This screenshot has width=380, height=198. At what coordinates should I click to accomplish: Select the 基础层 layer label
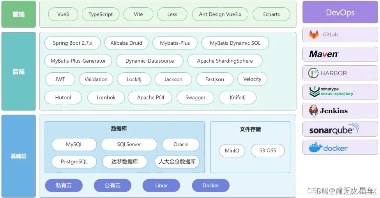pyautogui.click(x=19, y=156)
